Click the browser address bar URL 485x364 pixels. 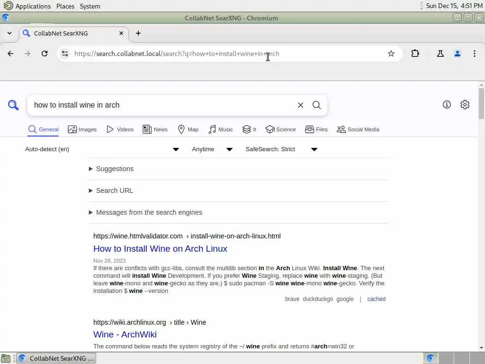(x=177, y=54)
